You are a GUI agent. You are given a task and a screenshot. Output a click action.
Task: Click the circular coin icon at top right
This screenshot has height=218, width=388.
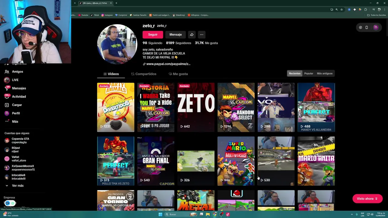point(360,27)
